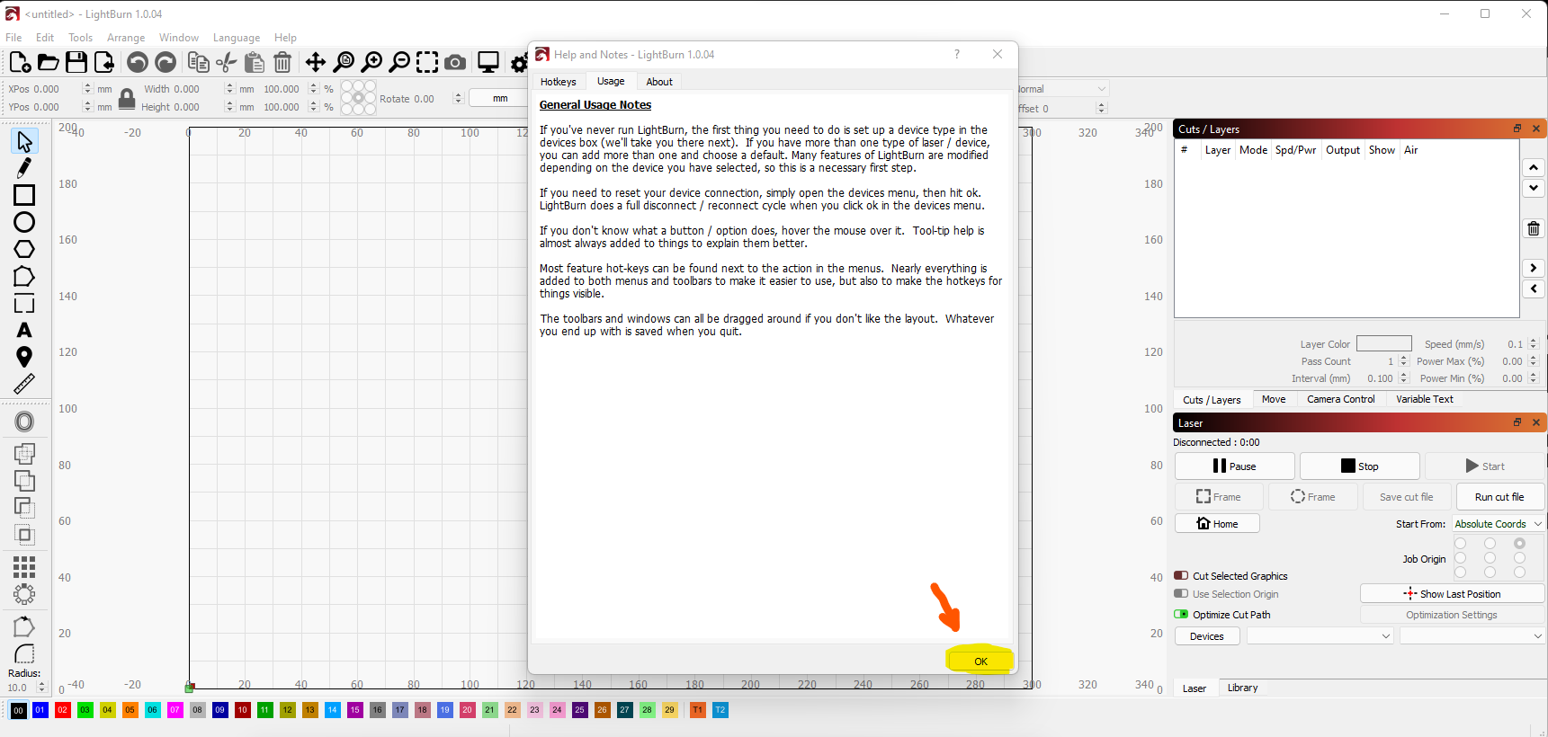Open the camera capture icon

[x=456, y=62]
